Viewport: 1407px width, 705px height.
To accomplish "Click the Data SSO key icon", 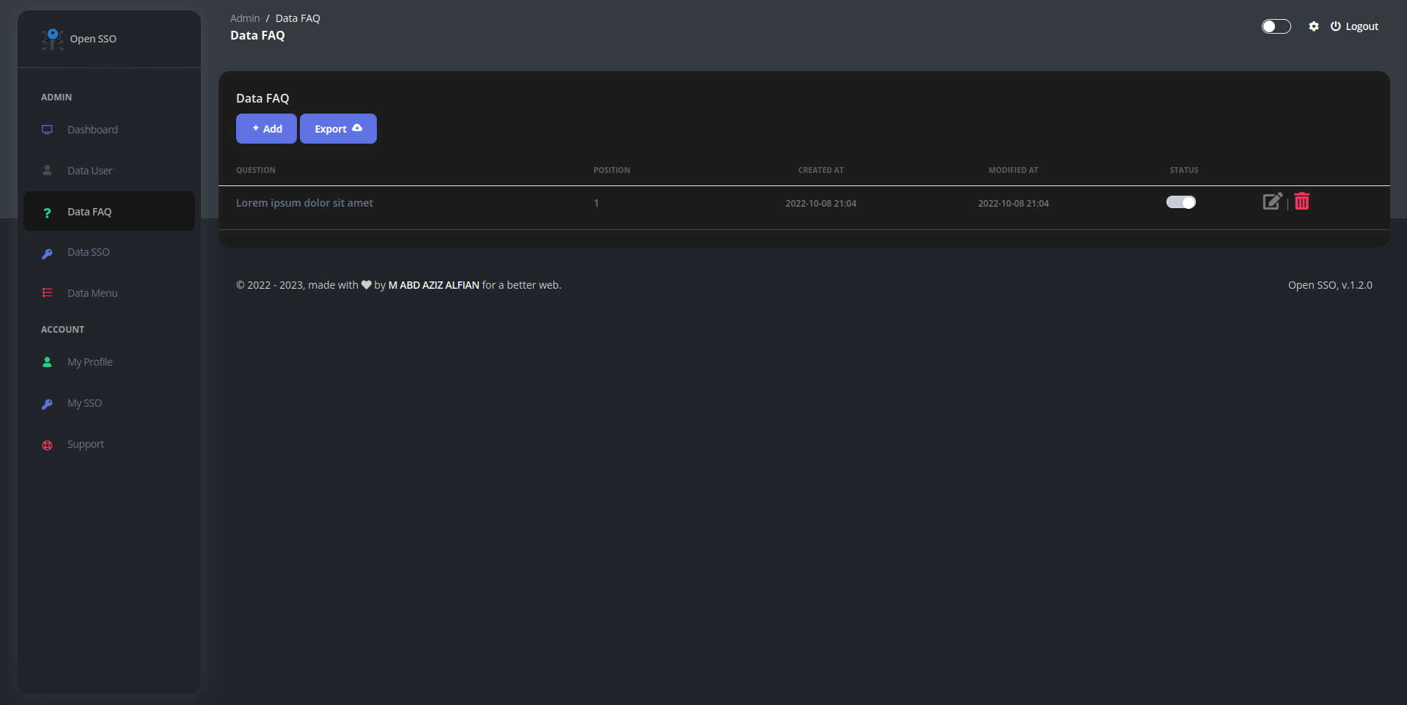I will coord(47,253).
